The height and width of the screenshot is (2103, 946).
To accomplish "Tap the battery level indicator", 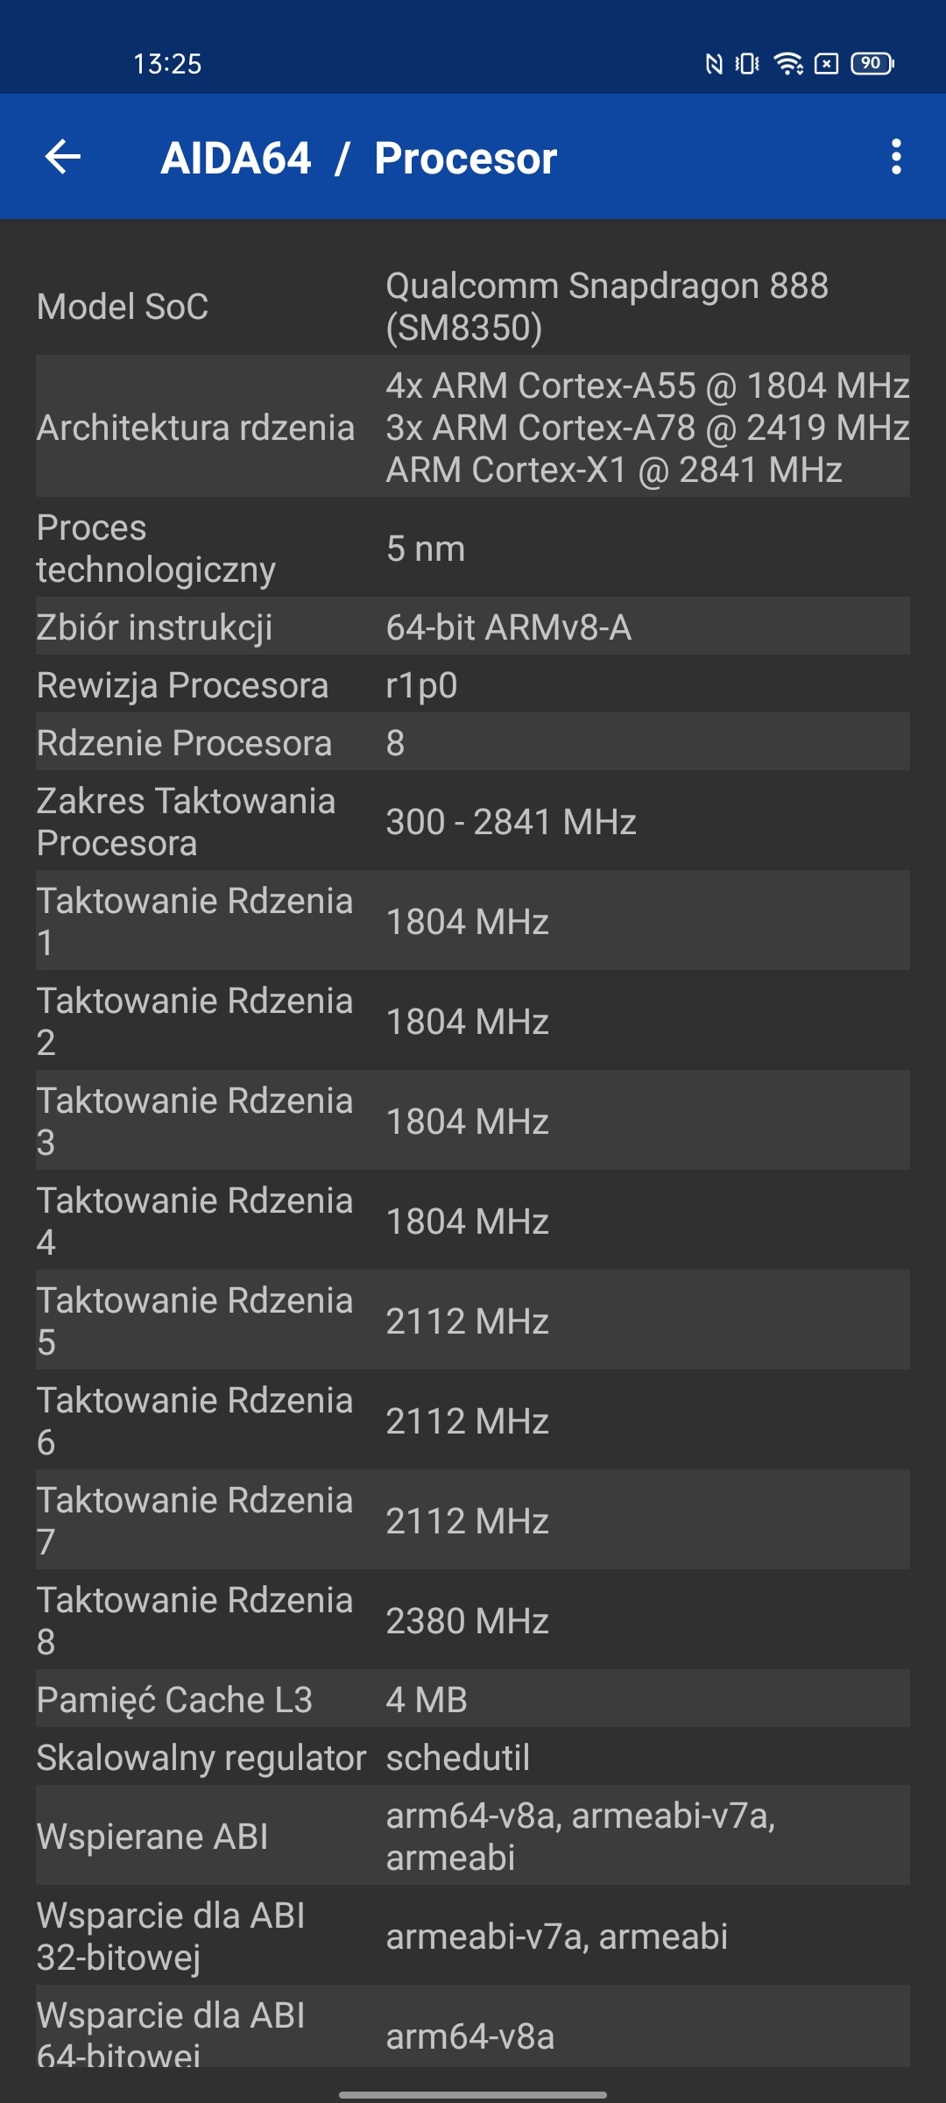I will (872, 63).
